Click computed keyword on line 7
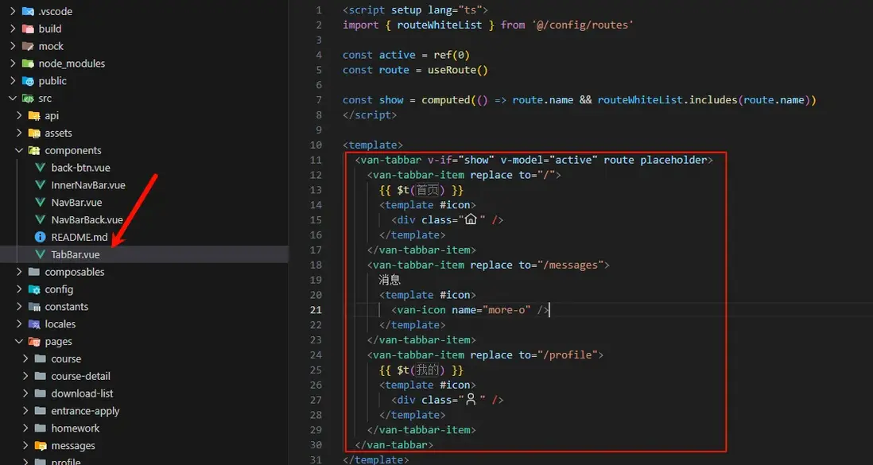 click(445, 100)
